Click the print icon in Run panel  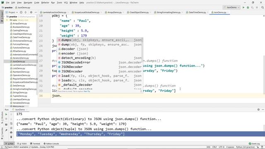[x=11, y=132]
